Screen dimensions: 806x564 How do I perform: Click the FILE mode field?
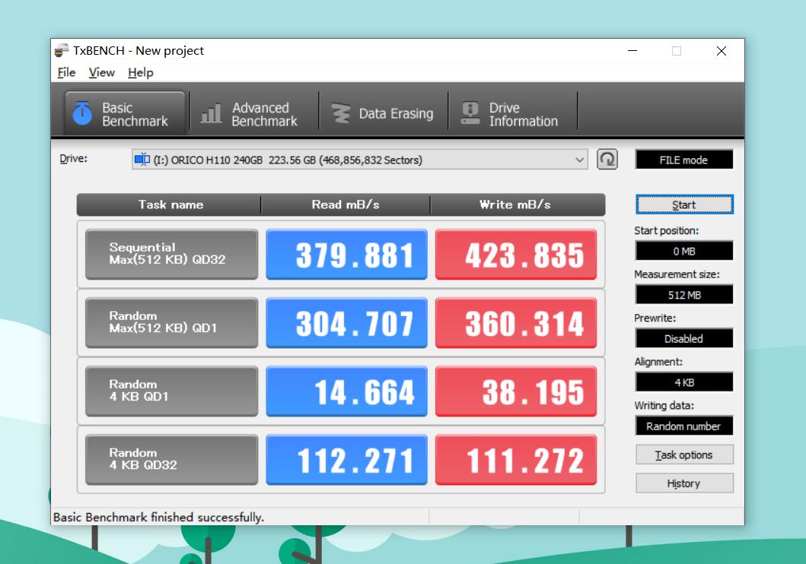tap(683, 160)
